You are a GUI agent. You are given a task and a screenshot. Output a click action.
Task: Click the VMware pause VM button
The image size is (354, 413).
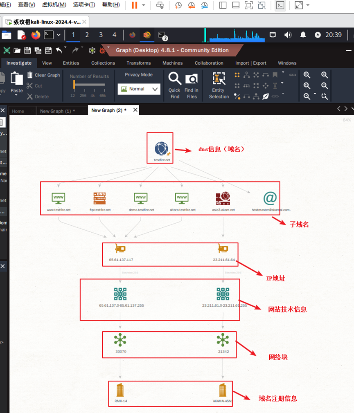point(134,5)
